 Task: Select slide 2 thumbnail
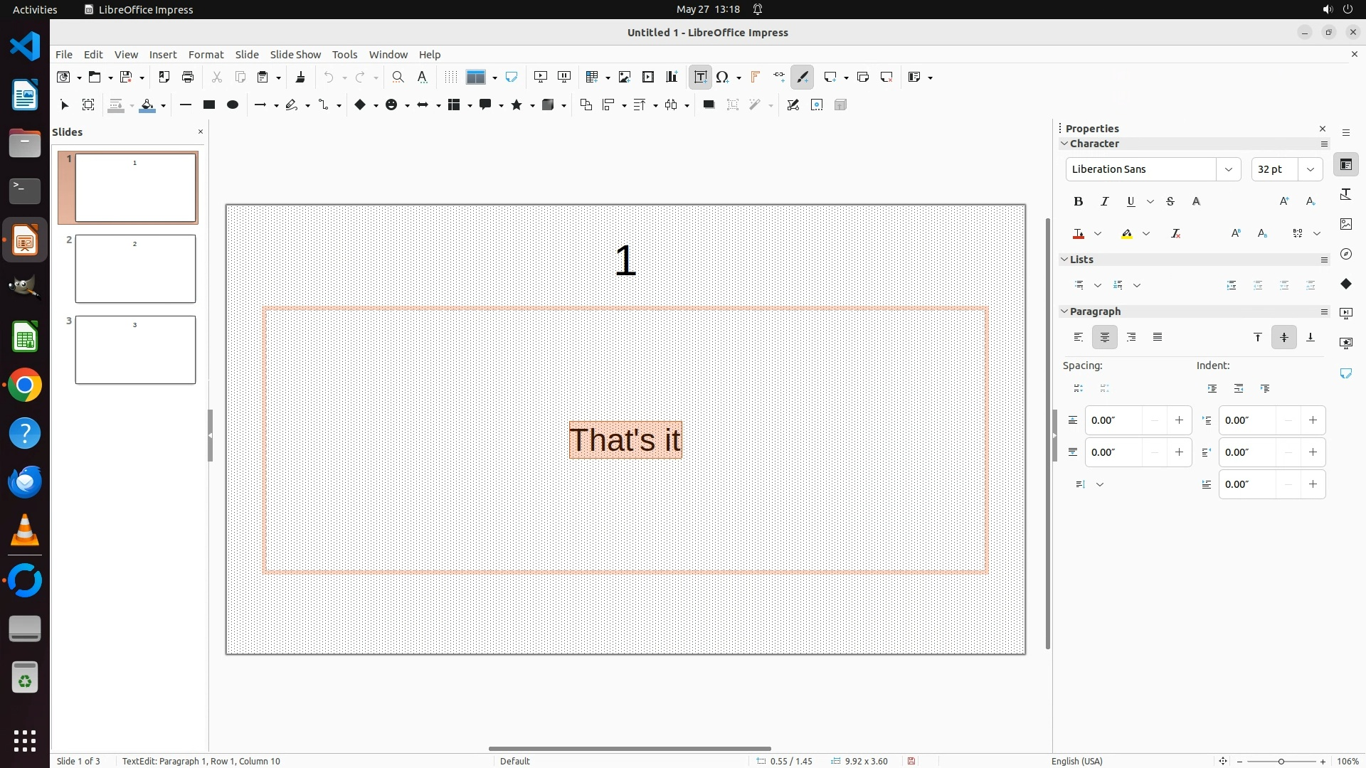coord(135,269)
